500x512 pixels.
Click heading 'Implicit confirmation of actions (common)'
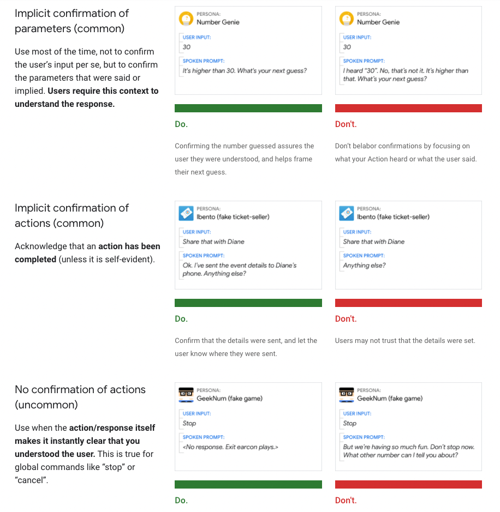coord(72,215)
